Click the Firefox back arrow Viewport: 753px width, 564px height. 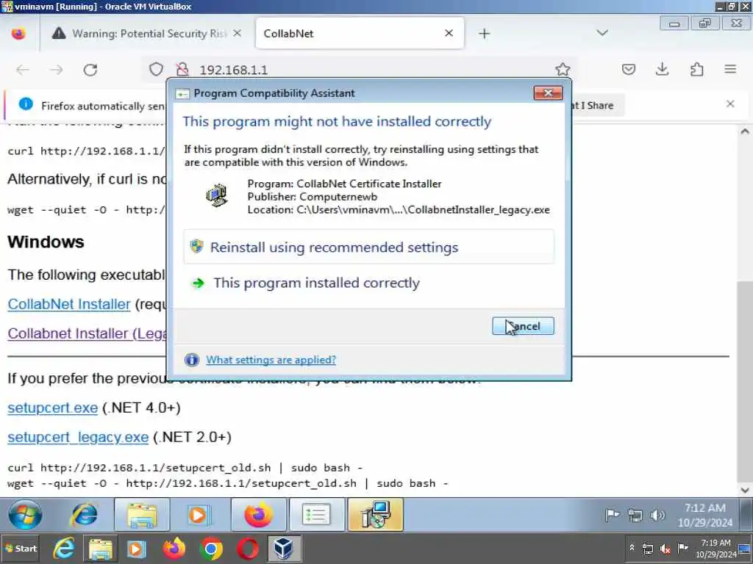[23, 70]
